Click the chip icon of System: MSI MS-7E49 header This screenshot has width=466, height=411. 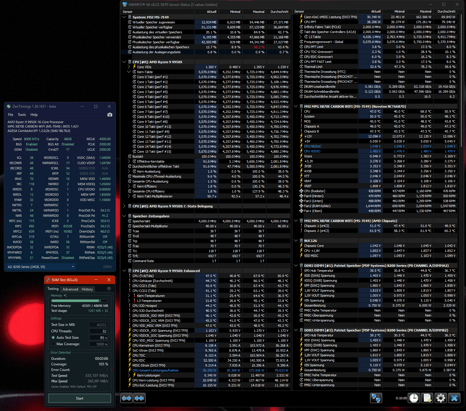tap(130, 17)
